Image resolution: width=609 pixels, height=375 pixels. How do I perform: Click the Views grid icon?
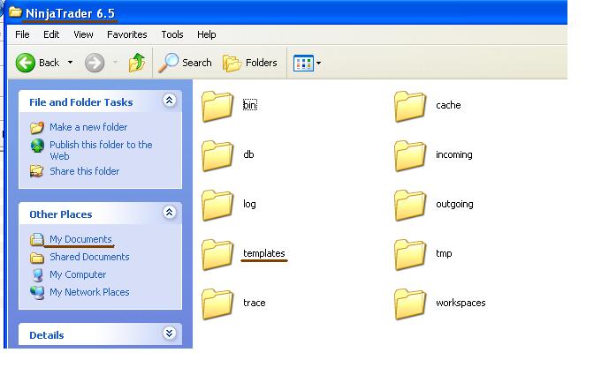click(303, 63)
